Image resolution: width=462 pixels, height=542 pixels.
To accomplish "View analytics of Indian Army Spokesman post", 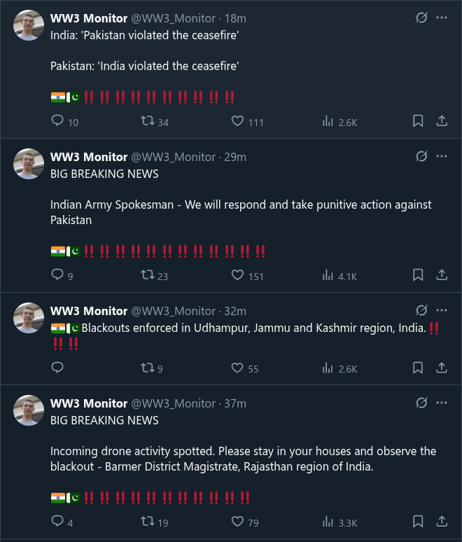I will tap(328, 275).
